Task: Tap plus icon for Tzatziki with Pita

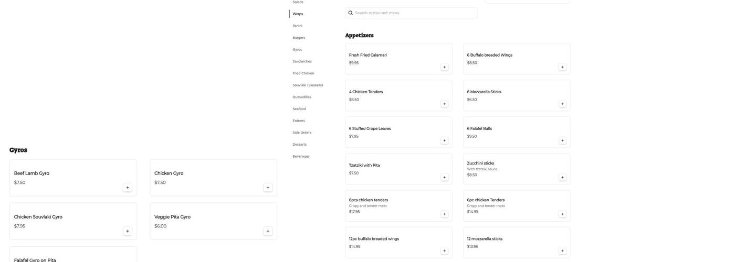Action: click(x=444, y=177)
